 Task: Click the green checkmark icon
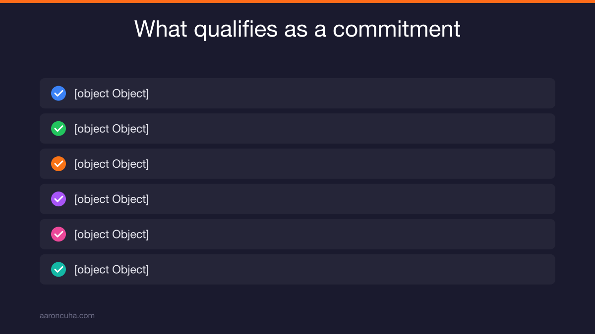(59, 129)
